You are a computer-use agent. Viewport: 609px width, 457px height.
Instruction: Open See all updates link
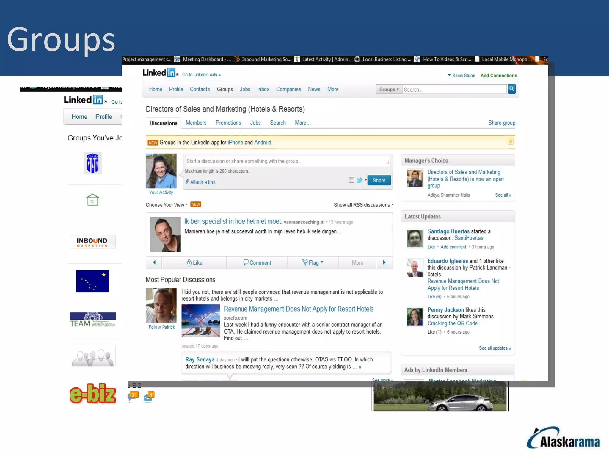click(495, 348)
